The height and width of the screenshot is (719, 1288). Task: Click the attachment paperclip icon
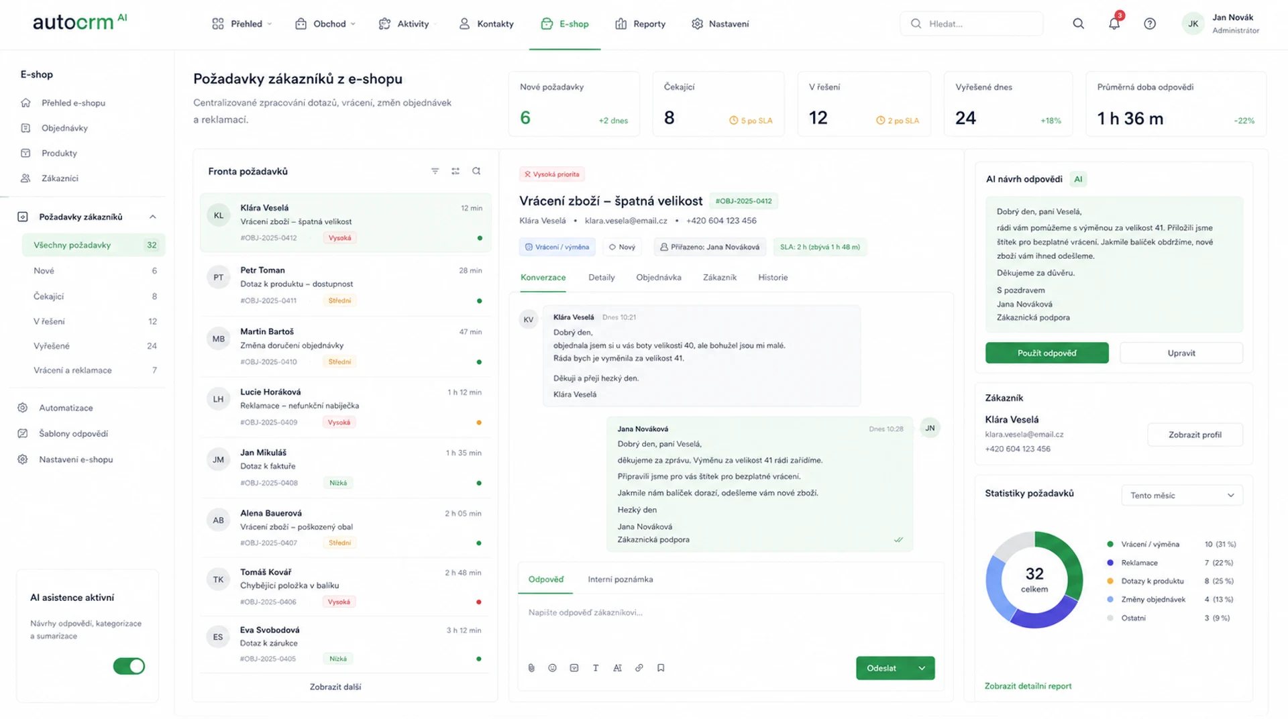(x=531, y=668)
